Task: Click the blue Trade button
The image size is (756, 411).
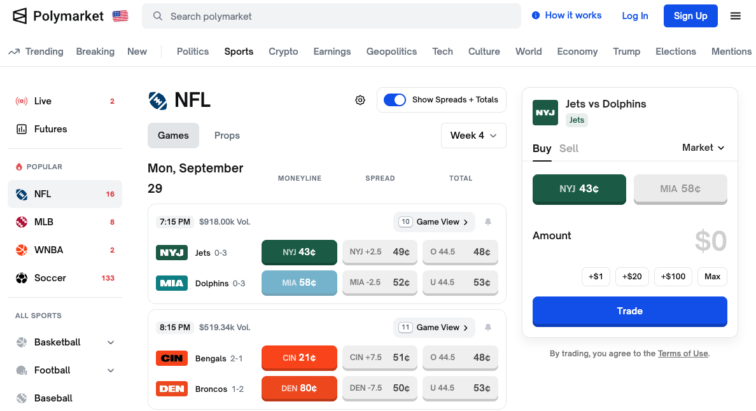Action: click(629, 311)
